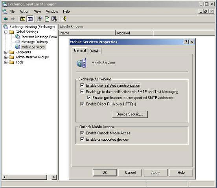The height and width of the screenshot is (188, 217).
Task: Click the Mobile Services phone icon in dialog
Action: tap(82, 63)
